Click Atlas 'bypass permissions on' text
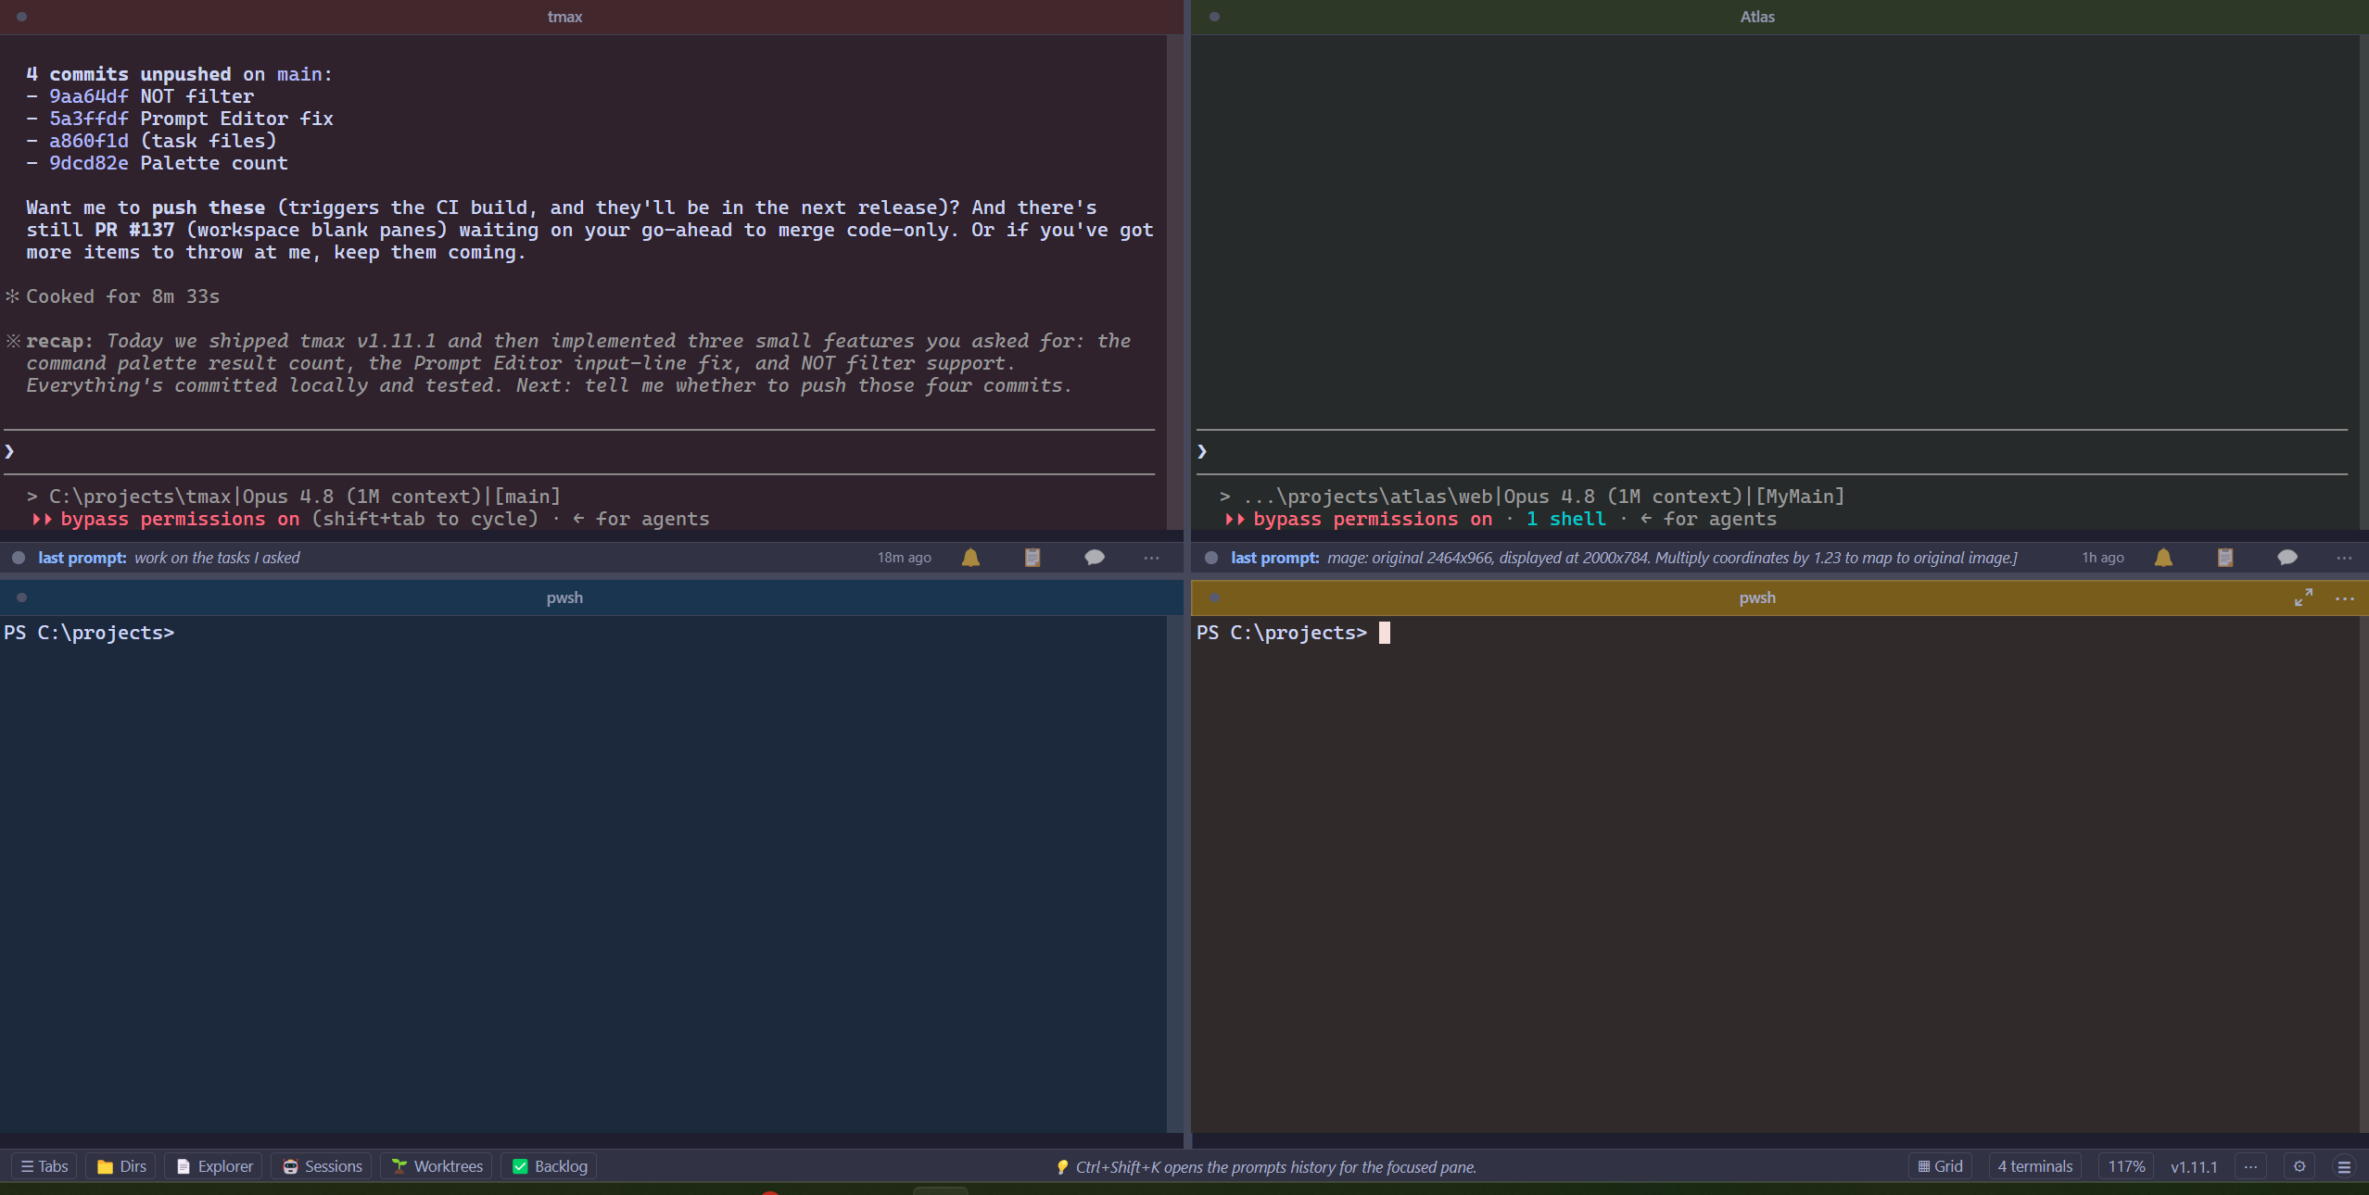The width and height of the screenshot is (2369, 1195). 1373,519
